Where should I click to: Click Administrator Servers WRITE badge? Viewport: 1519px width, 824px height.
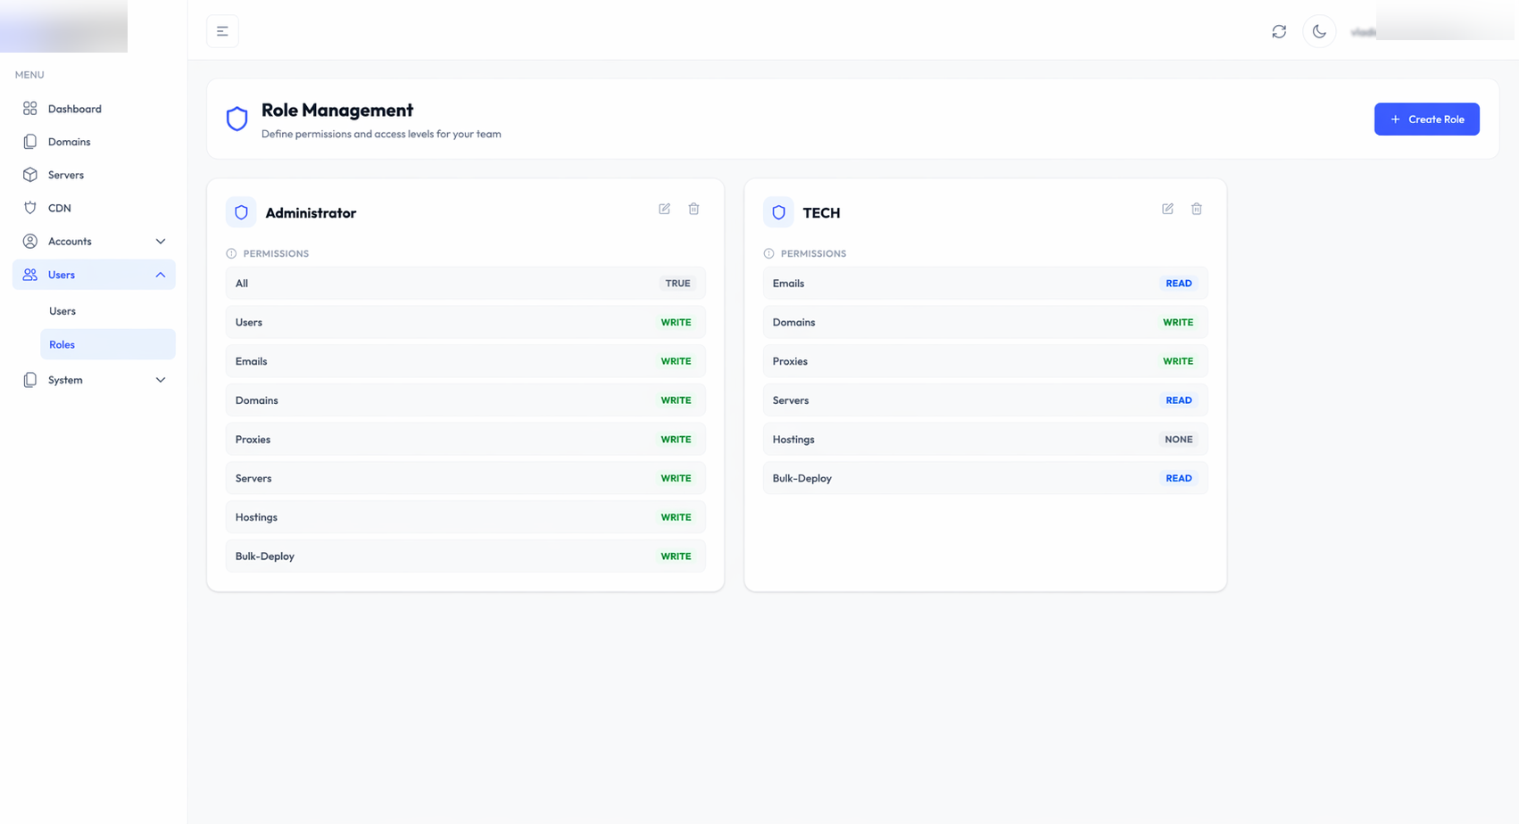(x=676, y=479)
